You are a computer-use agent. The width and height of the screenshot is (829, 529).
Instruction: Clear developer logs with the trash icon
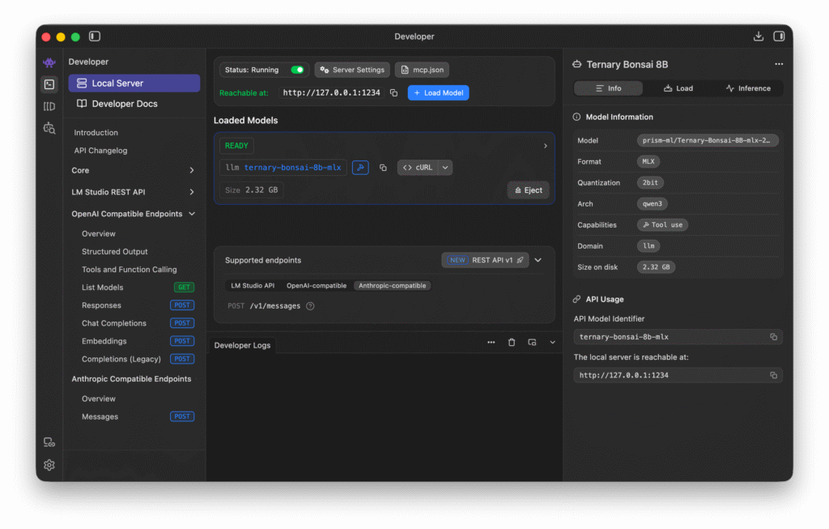(x=512, y=343)
